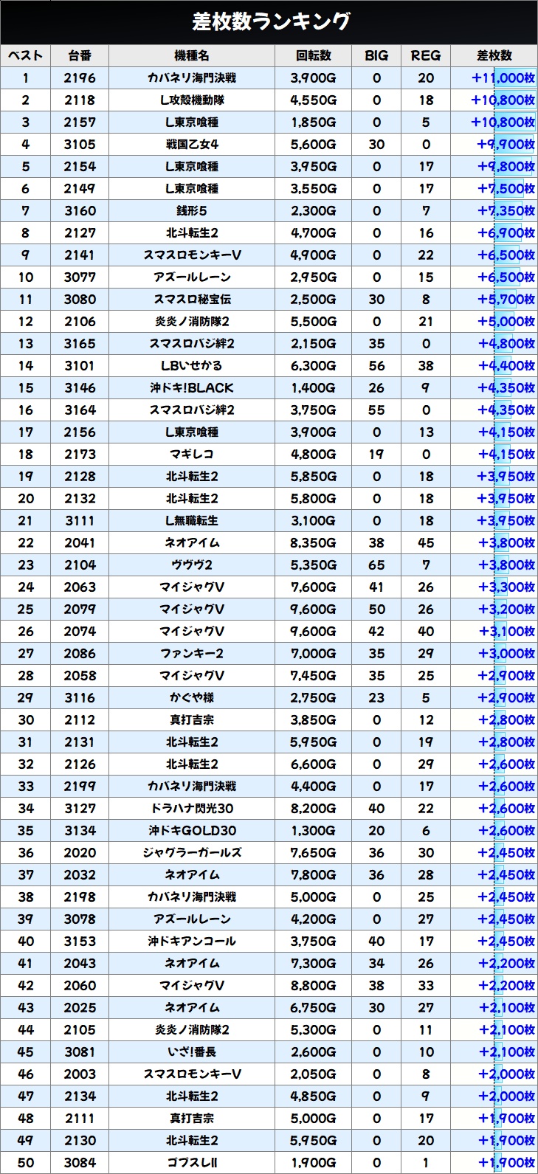Select the 機種名 column header

click(x=192, y=55)
